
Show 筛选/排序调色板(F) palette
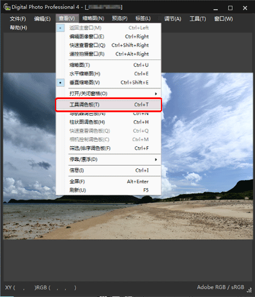(x=108, y=148)
